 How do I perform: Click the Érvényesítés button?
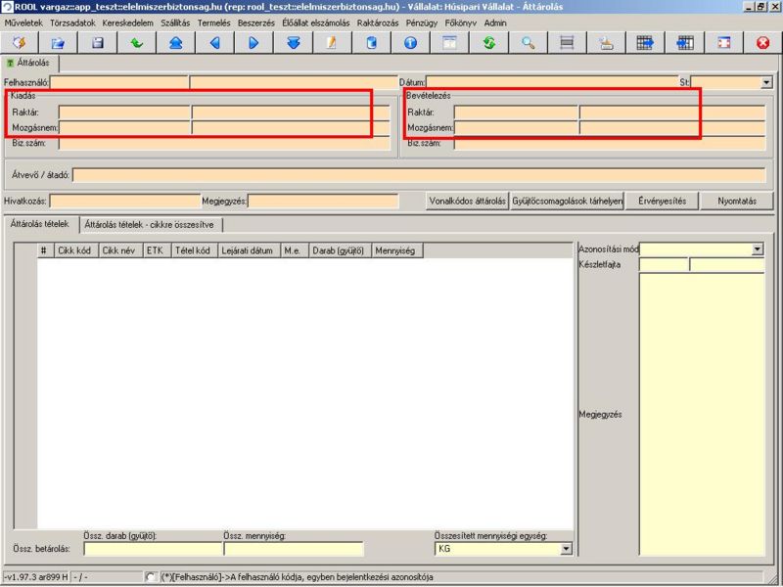coord(663,202)
